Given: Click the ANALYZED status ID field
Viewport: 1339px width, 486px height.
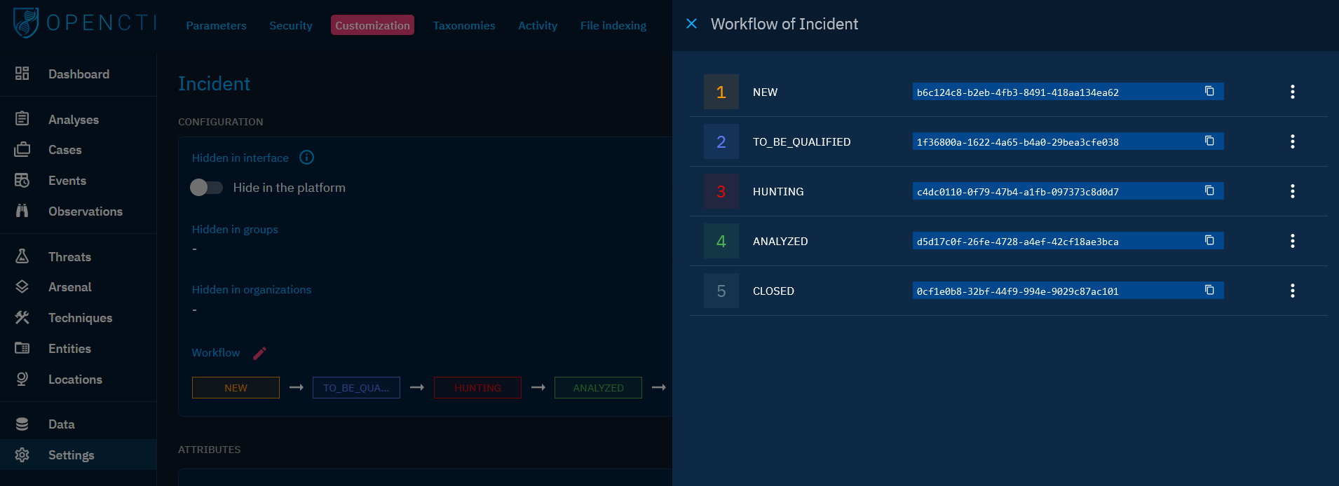Looking at the screenshot, I should click(1052, 242).
